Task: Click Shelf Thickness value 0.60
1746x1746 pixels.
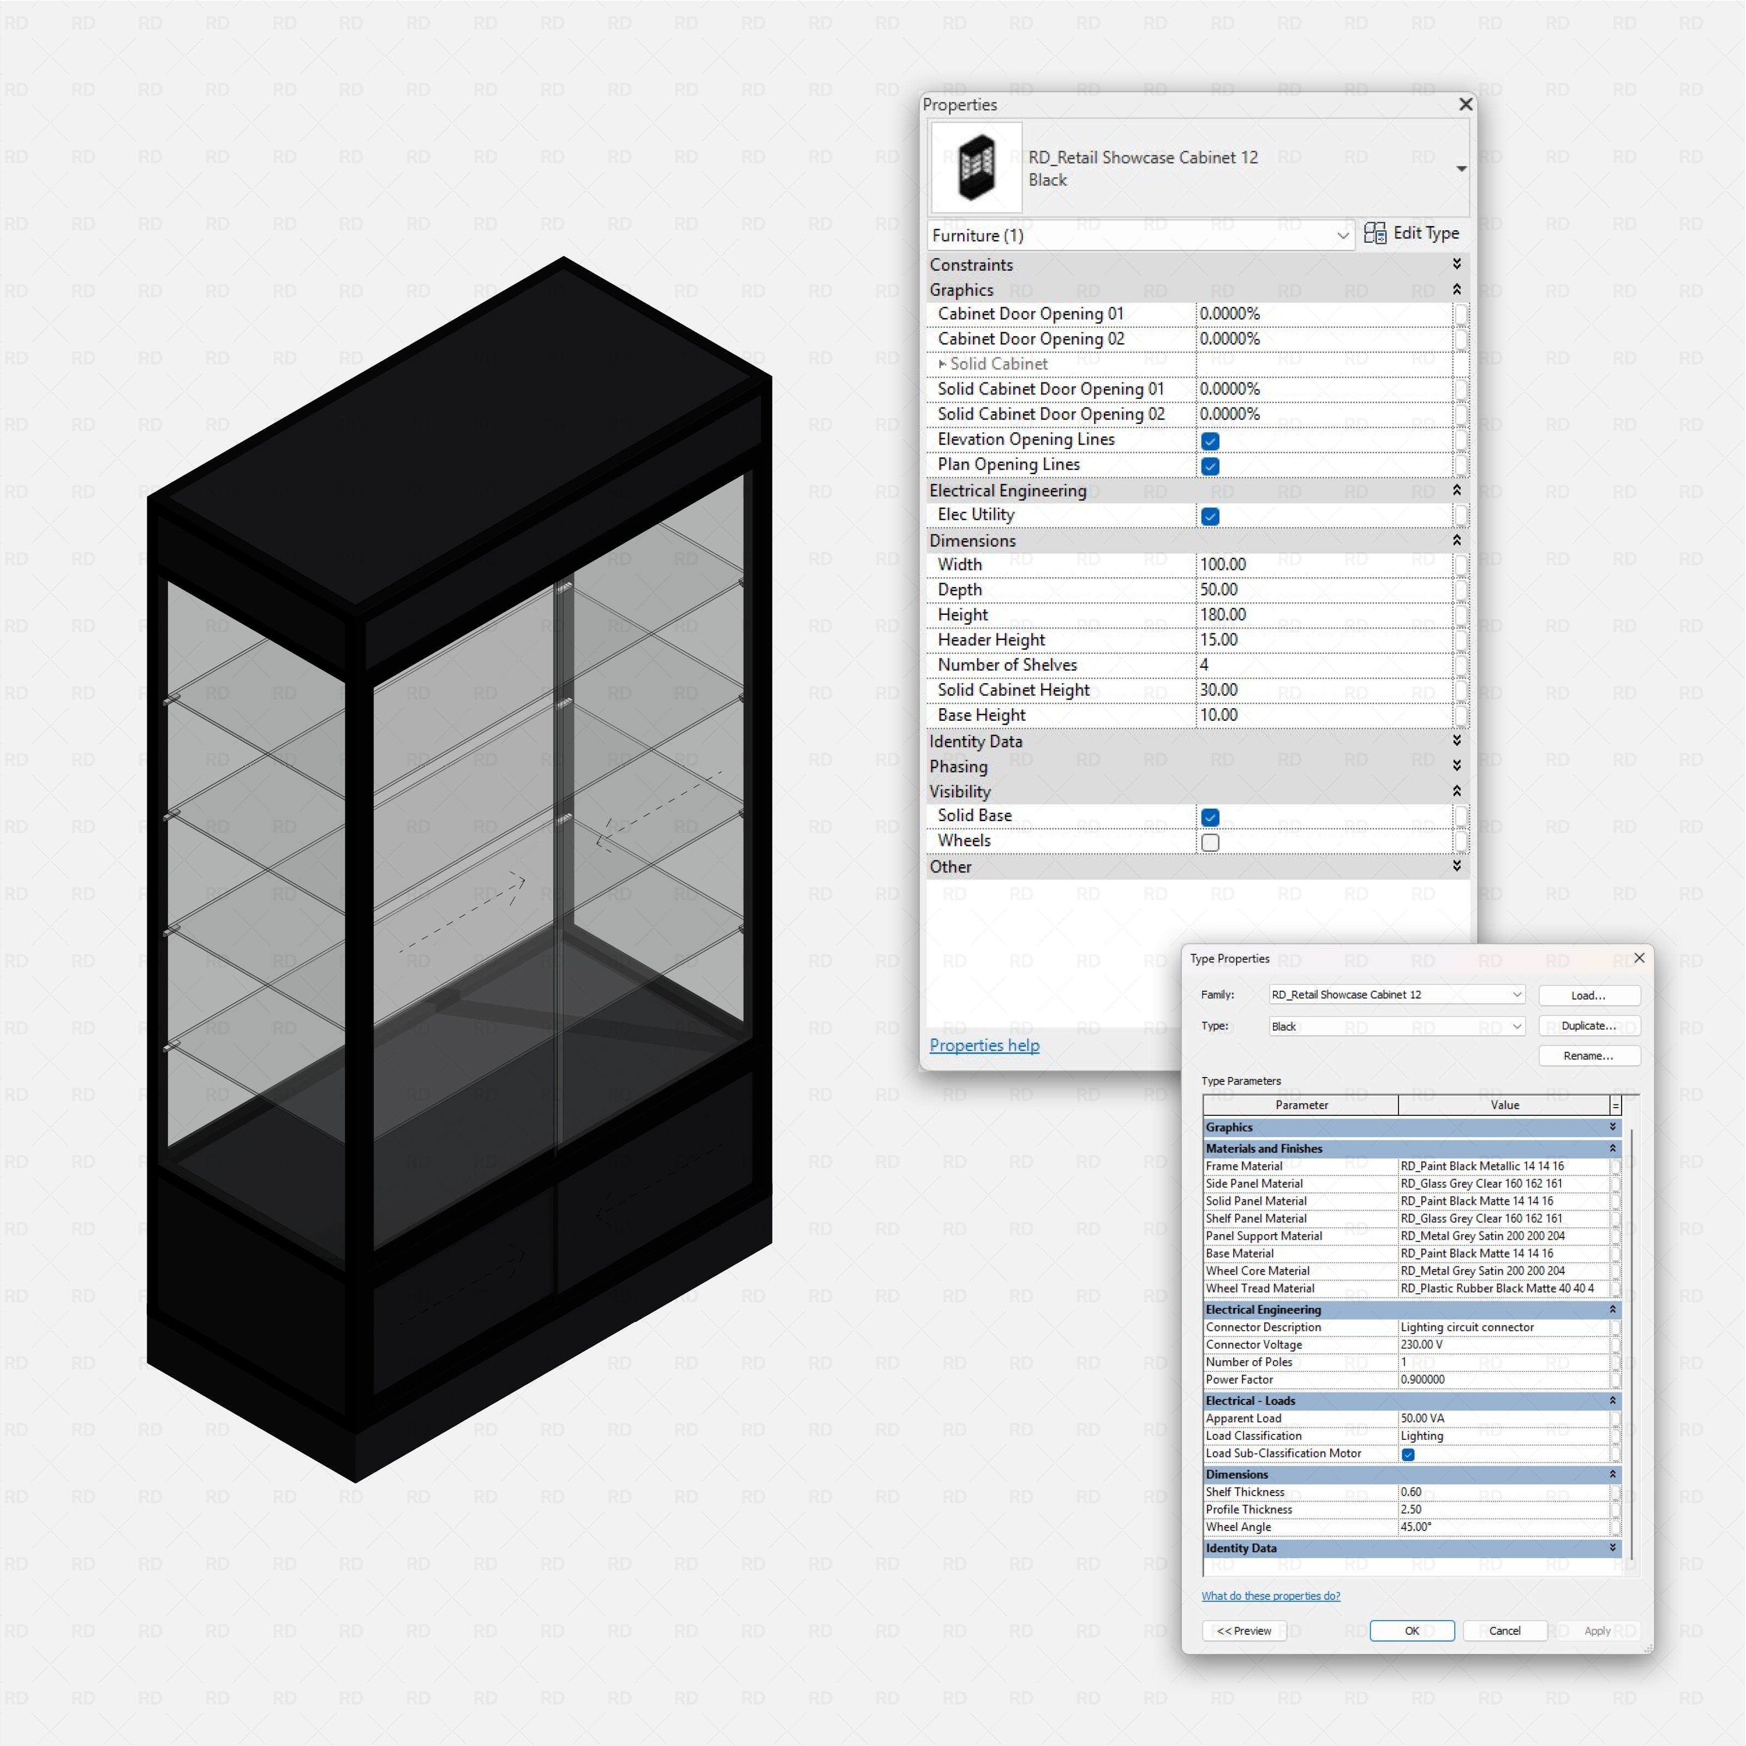Action: [x=1504, y=1492]
